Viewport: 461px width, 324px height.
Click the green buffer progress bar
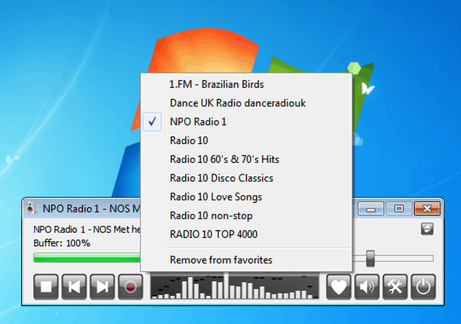tap(87, 257)
